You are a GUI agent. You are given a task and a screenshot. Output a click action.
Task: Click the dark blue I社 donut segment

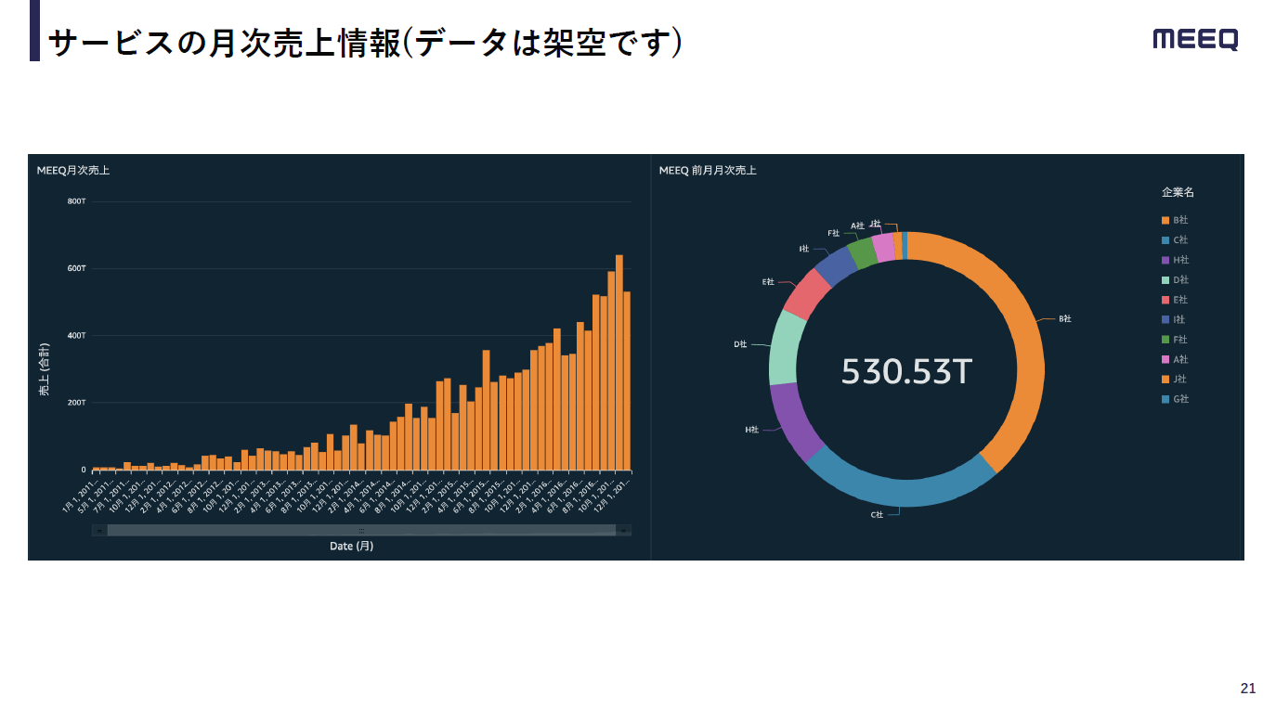tap(835, 264)
